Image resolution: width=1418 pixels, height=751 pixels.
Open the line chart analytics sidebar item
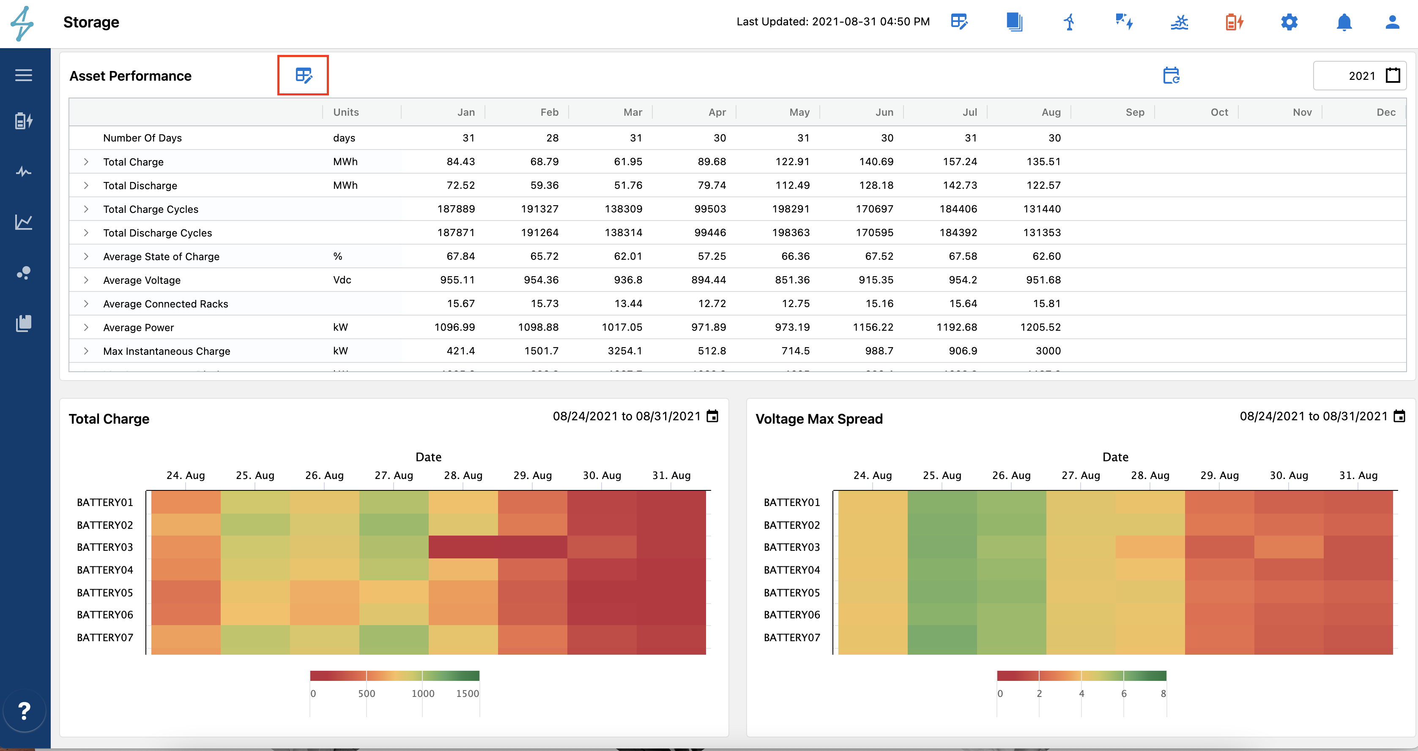[x=24, y=222]
